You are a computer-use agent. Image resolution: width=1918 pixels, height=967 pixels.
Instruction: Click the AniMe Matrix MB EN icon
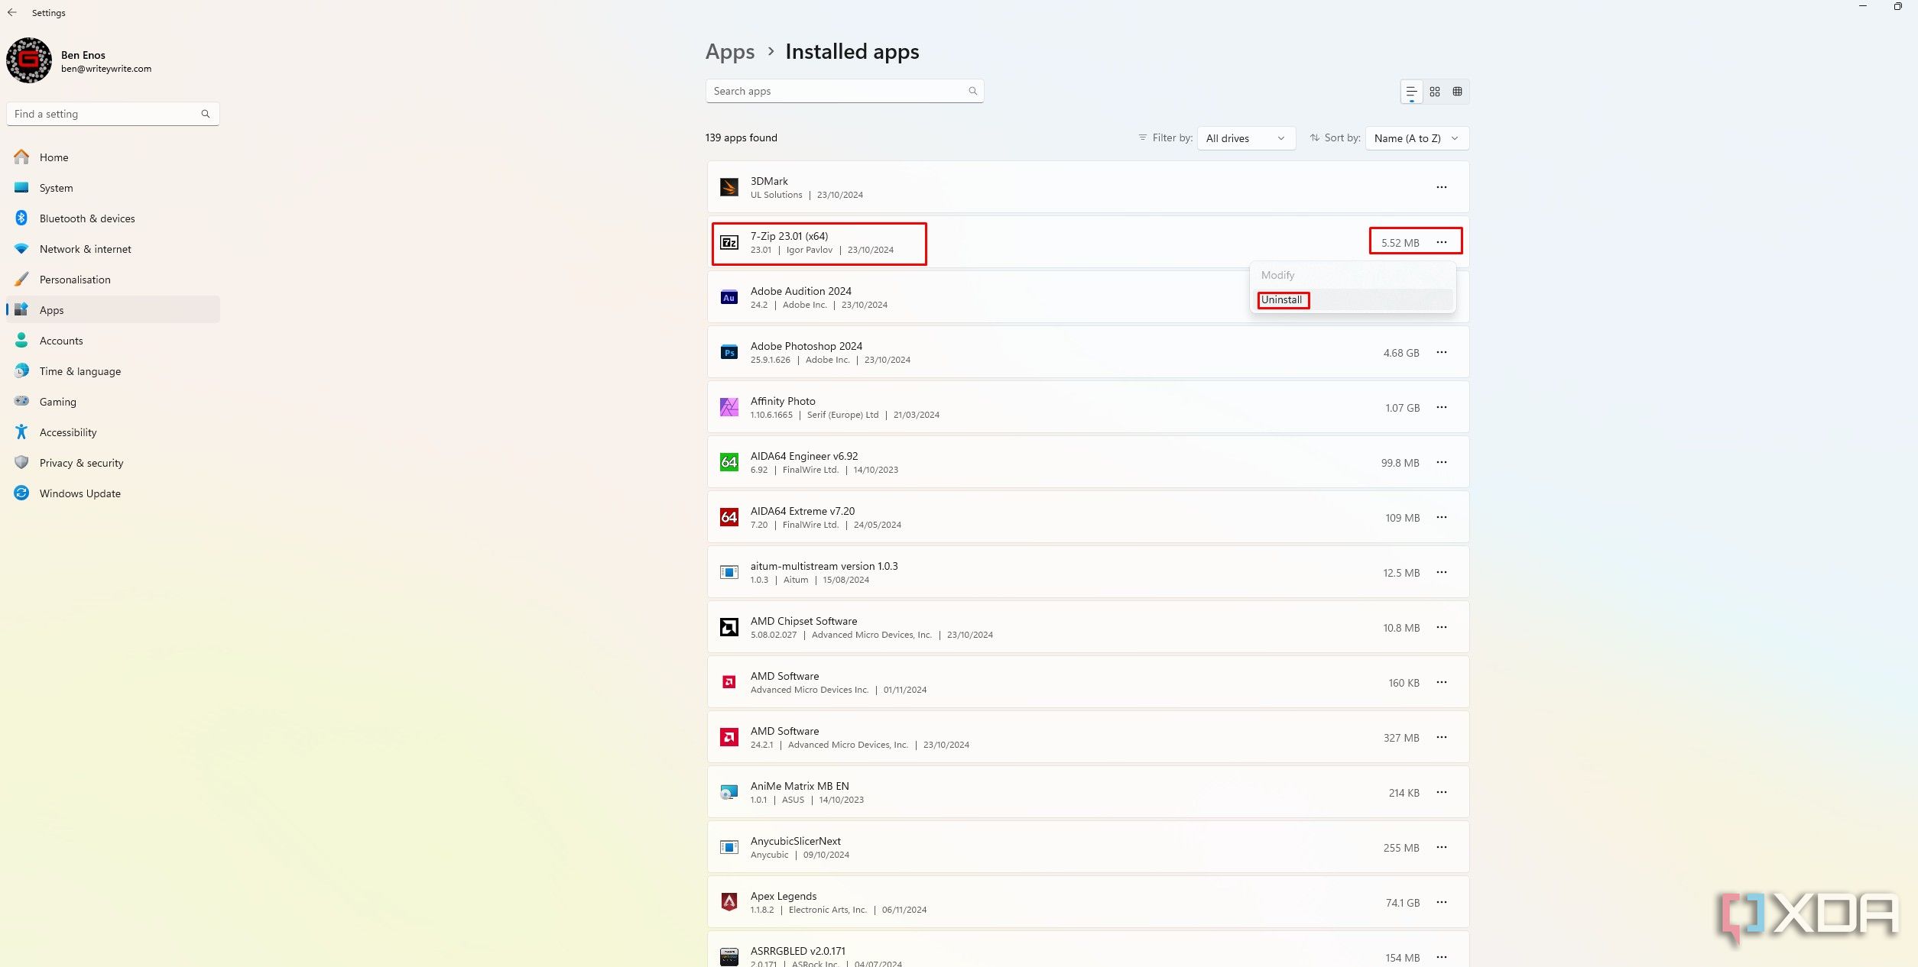729,792
